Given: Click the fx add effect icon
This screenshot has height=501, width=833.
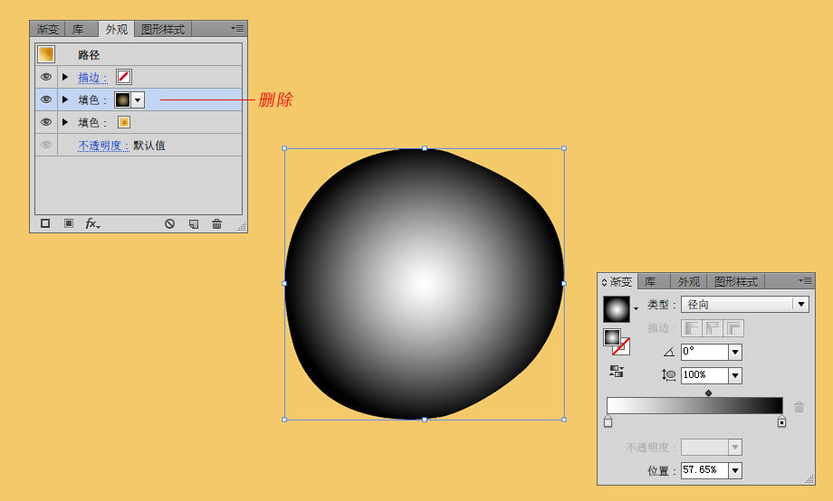Looking at the screenshot, I should click(x=92, y=224).
